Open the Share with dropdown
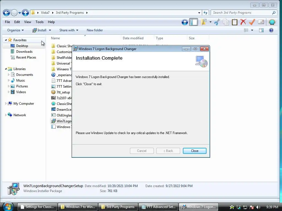This screenshot has height=211, width=282. pos(69,30)
